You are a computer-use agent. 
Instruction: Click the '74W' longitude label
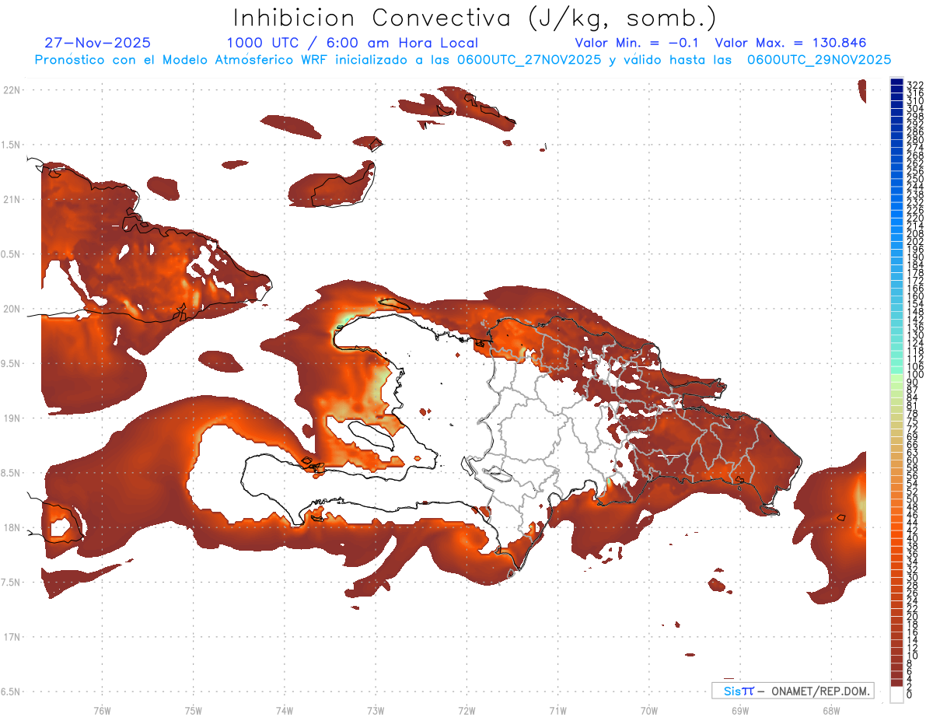click(x=284, y=710)
